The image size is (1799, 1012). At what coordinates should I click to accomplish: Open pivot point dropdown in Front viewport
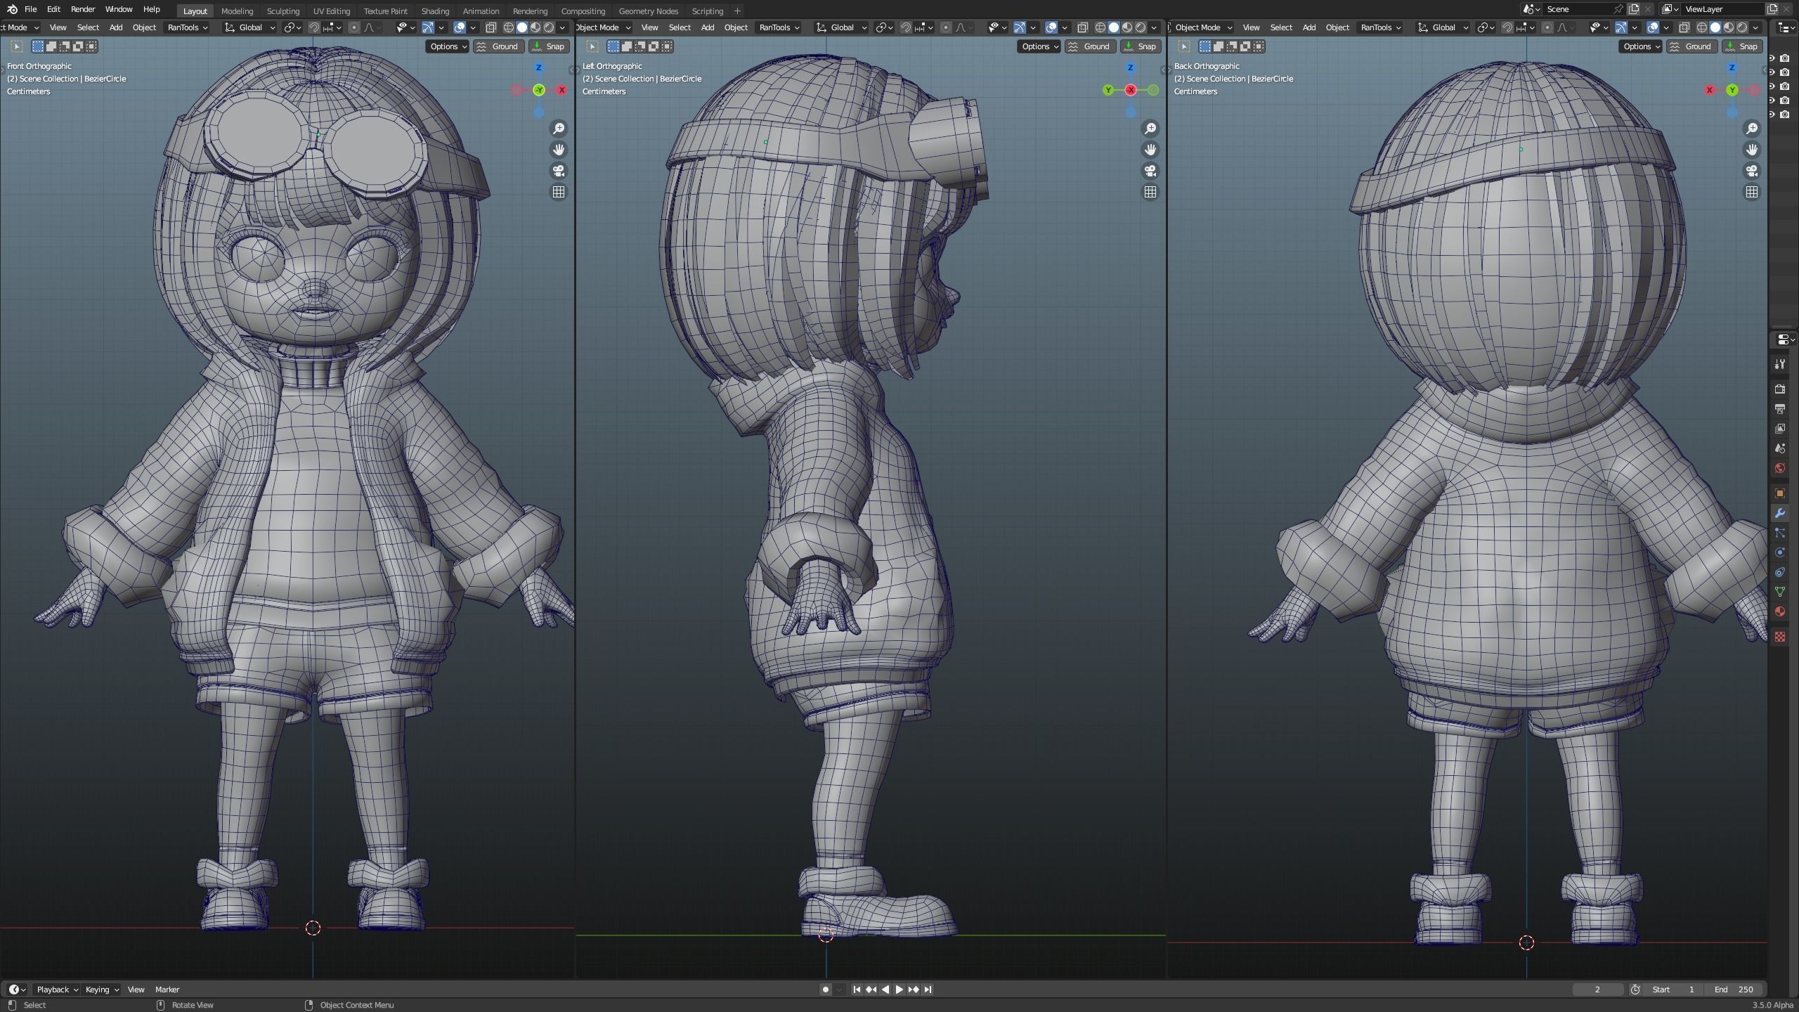tap(292, 27)
